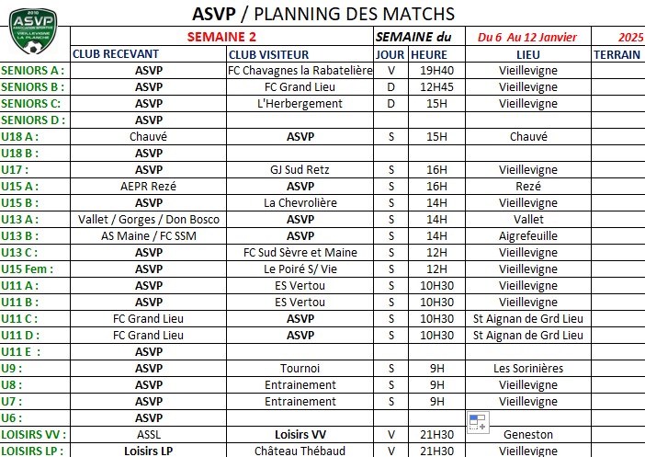This screenshot has width=645, height=457.
Task: Select the CLUB VISITEUR column header
Action: 300,54
